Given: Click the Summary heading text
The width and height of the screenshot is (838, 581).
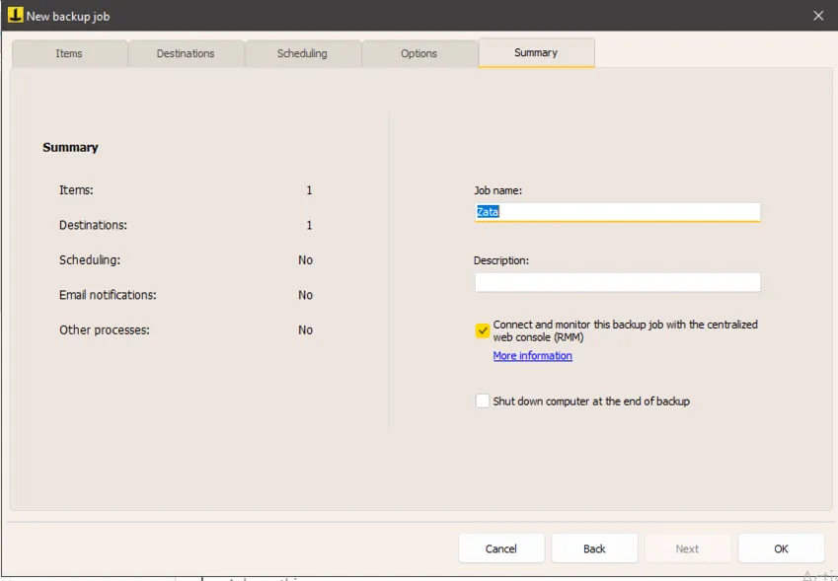Looking at the screenshot, I should click(x=70, y=147).
